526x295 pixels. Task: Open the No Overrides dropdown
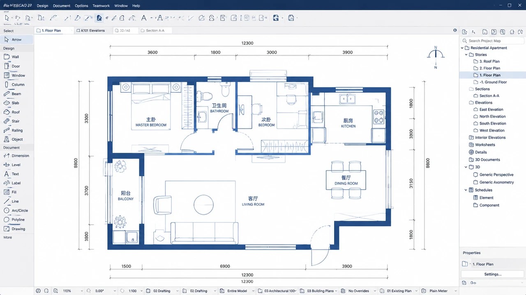361,291
